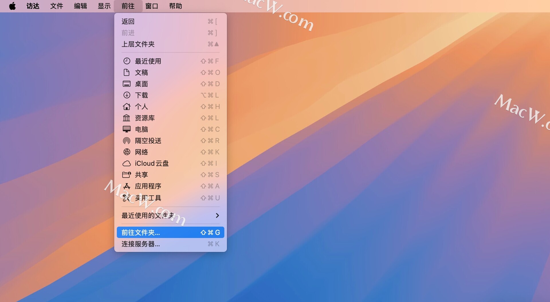Choose 隔空投送 entry
550x302 pixels.
tap(170, 141)
